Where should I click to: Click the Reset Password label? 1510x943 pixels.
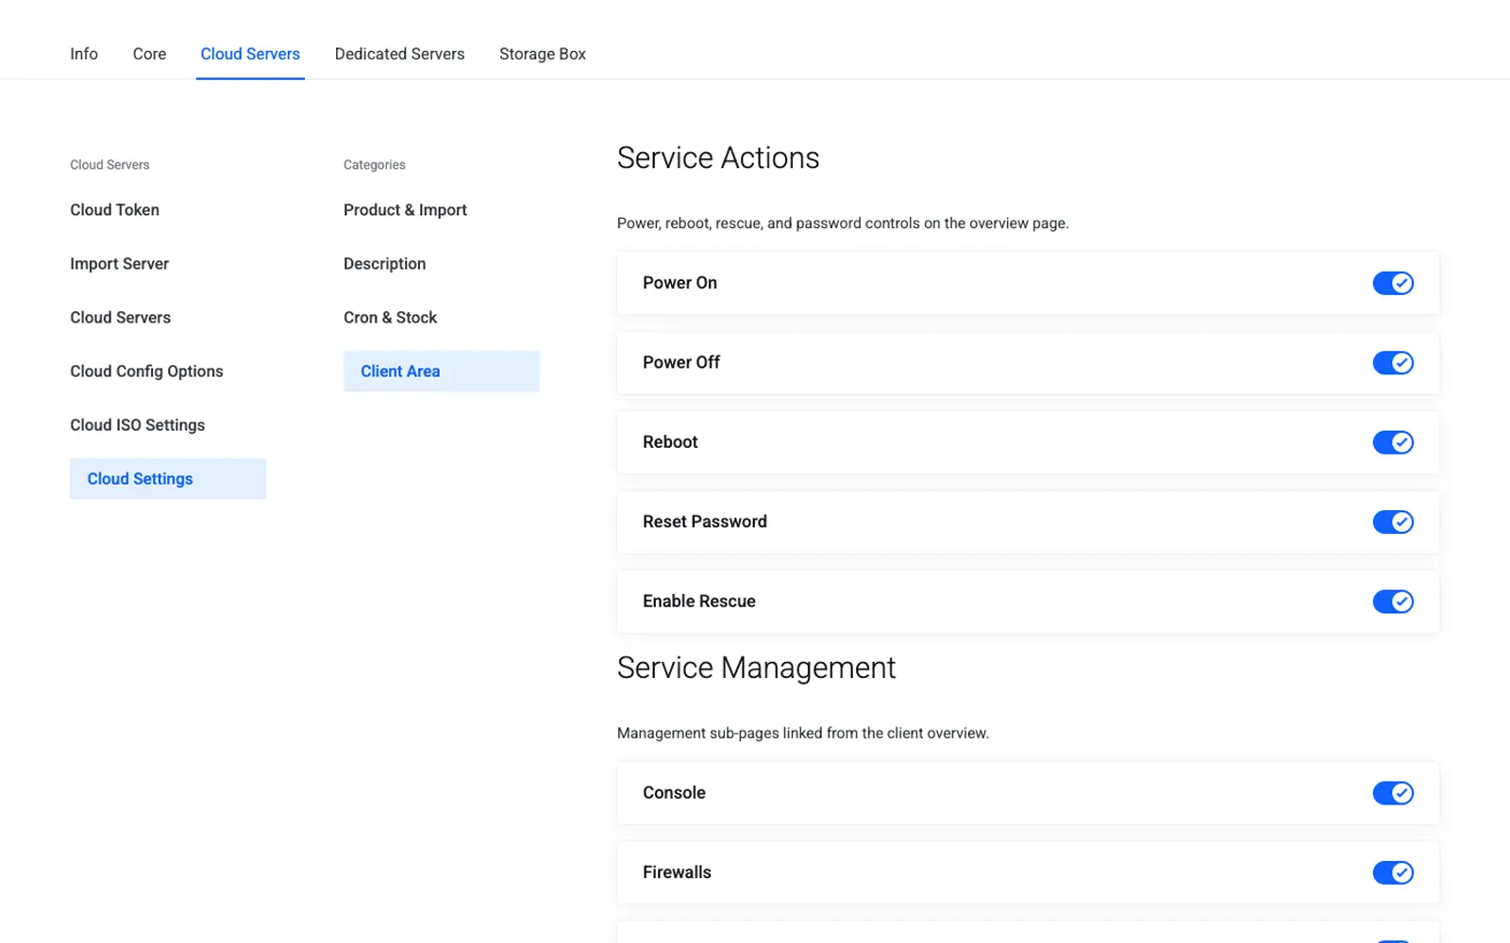[x=705, y=521]
